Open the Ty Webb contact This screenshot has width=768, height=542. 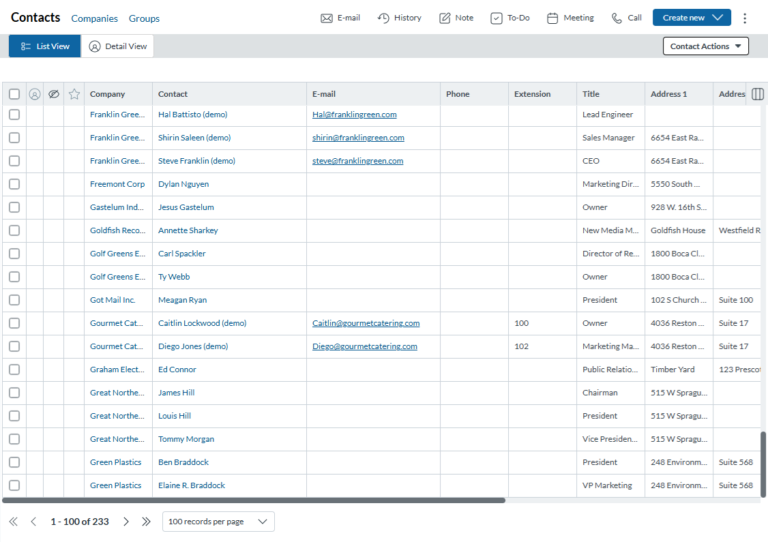coord(174,277)
